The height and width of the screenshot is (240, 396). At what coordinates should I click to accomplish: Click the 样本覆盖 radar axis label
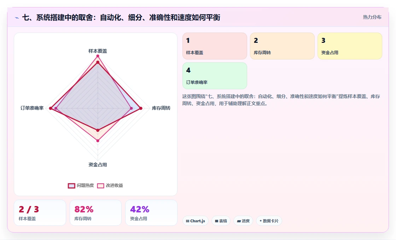click(x=98, y=51)
